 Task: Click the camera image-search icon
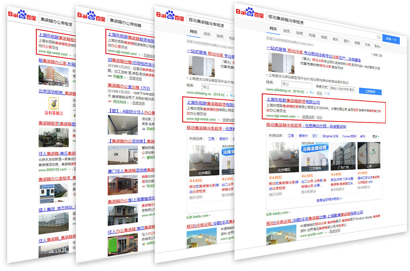coord(378,37)
